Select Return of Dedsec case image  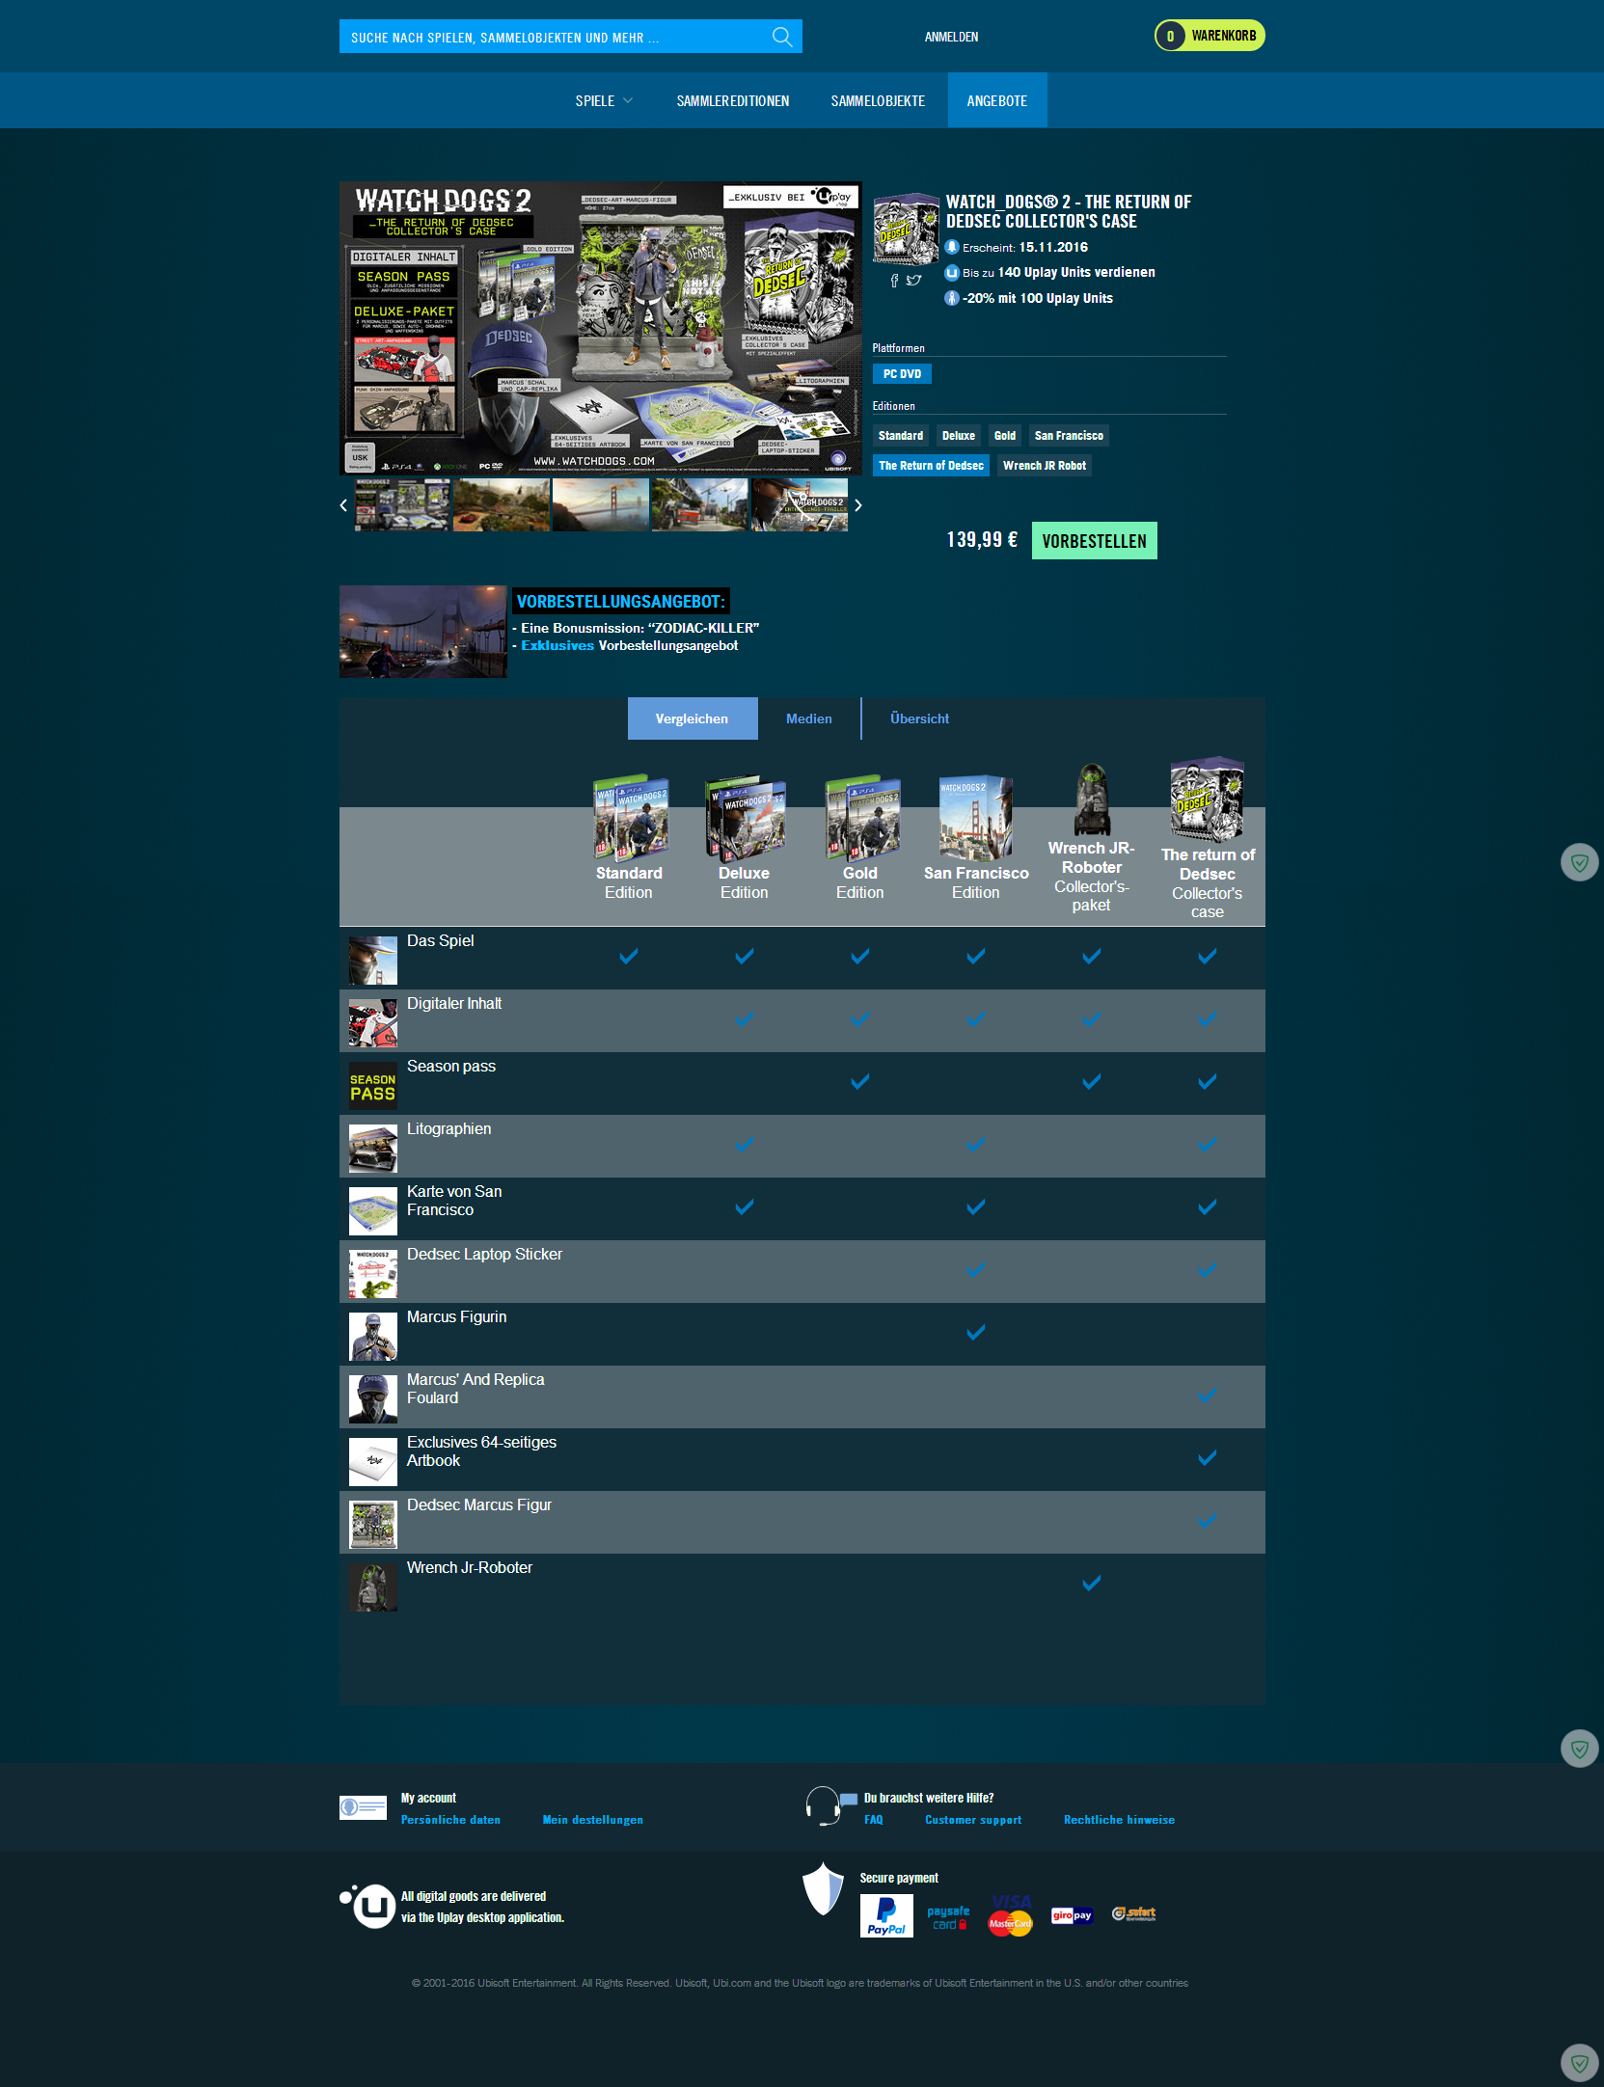[1208, 800]
